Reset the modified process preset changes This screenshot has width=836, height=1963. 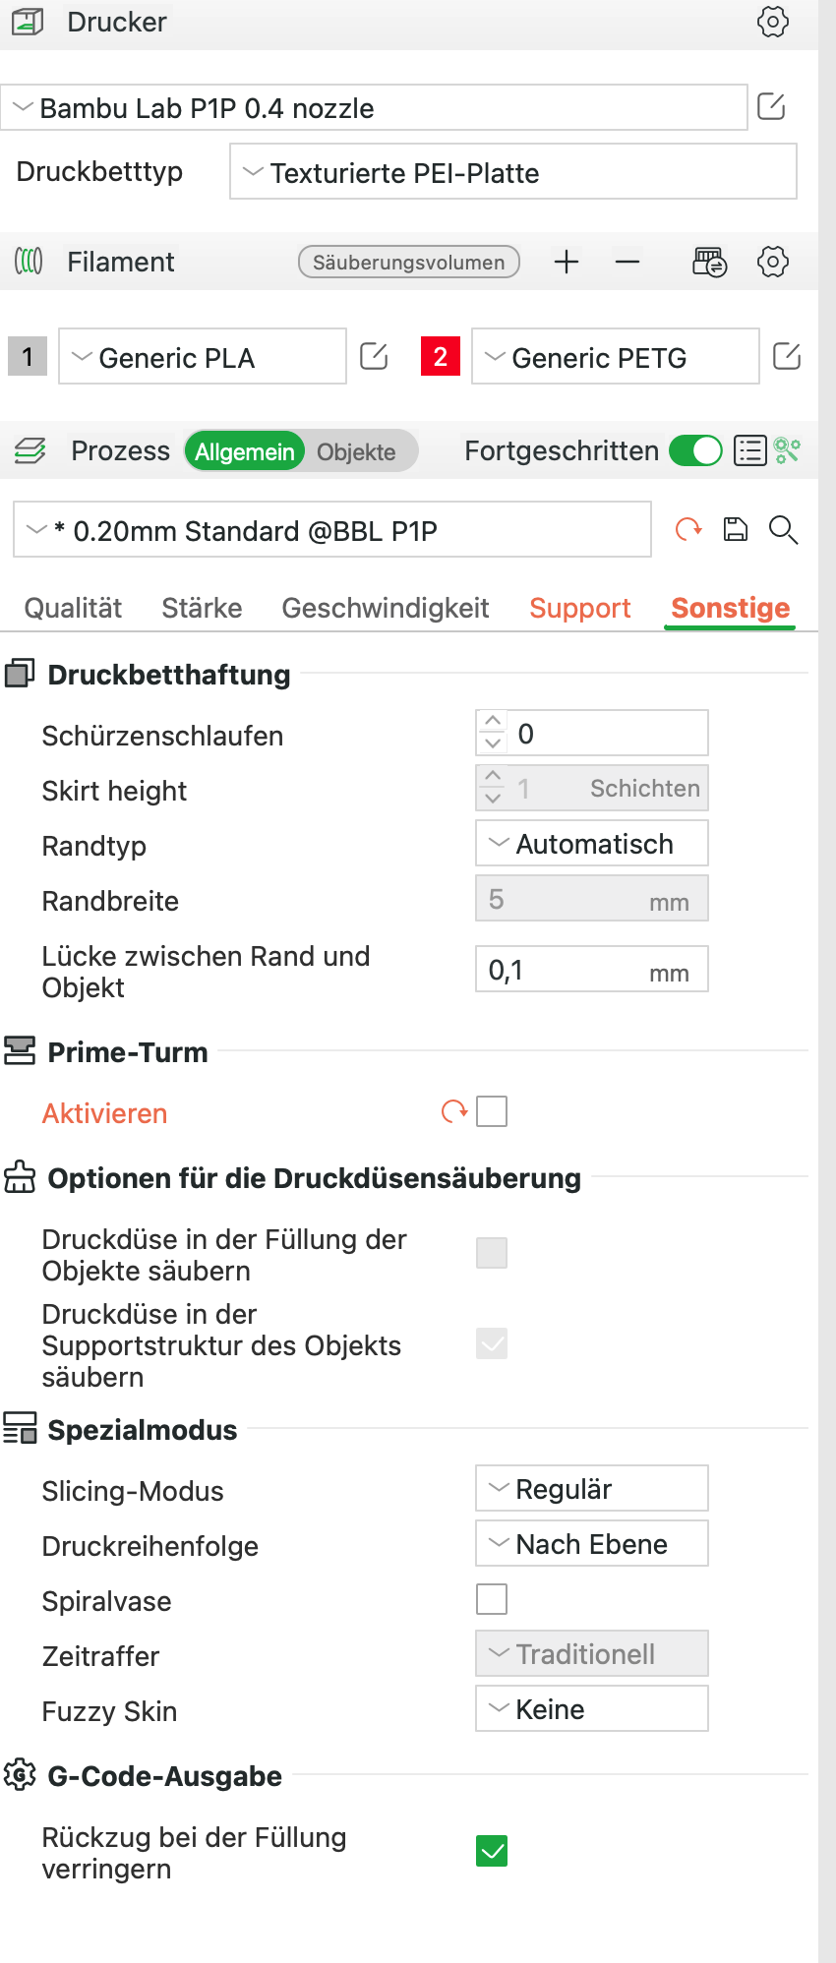coord(688,529)
